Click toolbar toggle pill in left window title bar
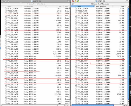 (69, 1)
